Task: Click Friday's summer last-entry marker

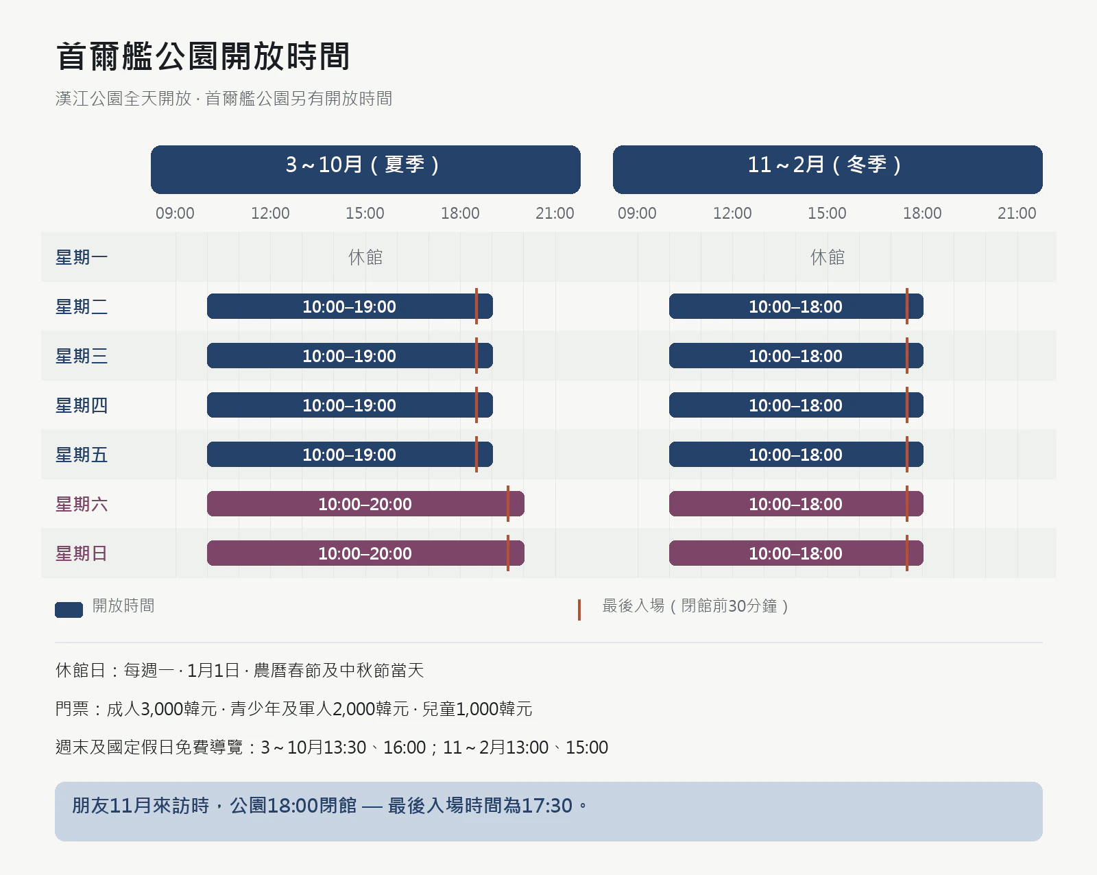Action: coord(477,455)
